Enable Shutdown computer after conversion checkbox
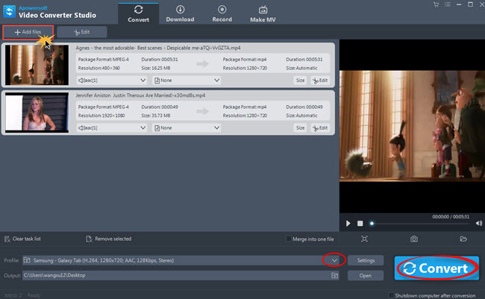The height and width of the screenshot is (299, 485). (391, 295)
